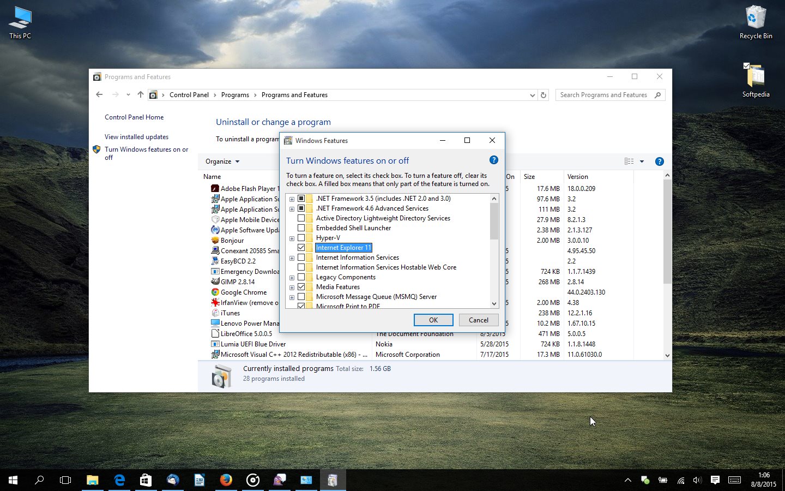Enable IIS Hostable Web Core checkbox
The width and height of the screenshot is (785, 491).
[301, 267]
